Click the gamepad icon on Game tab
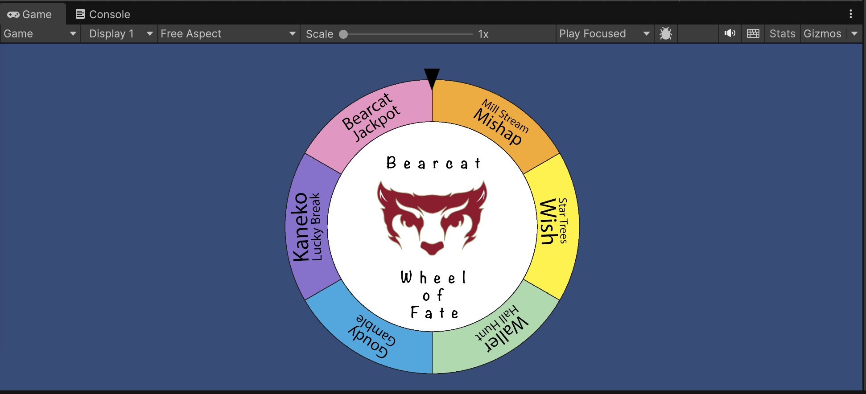 tap(13, 14)
